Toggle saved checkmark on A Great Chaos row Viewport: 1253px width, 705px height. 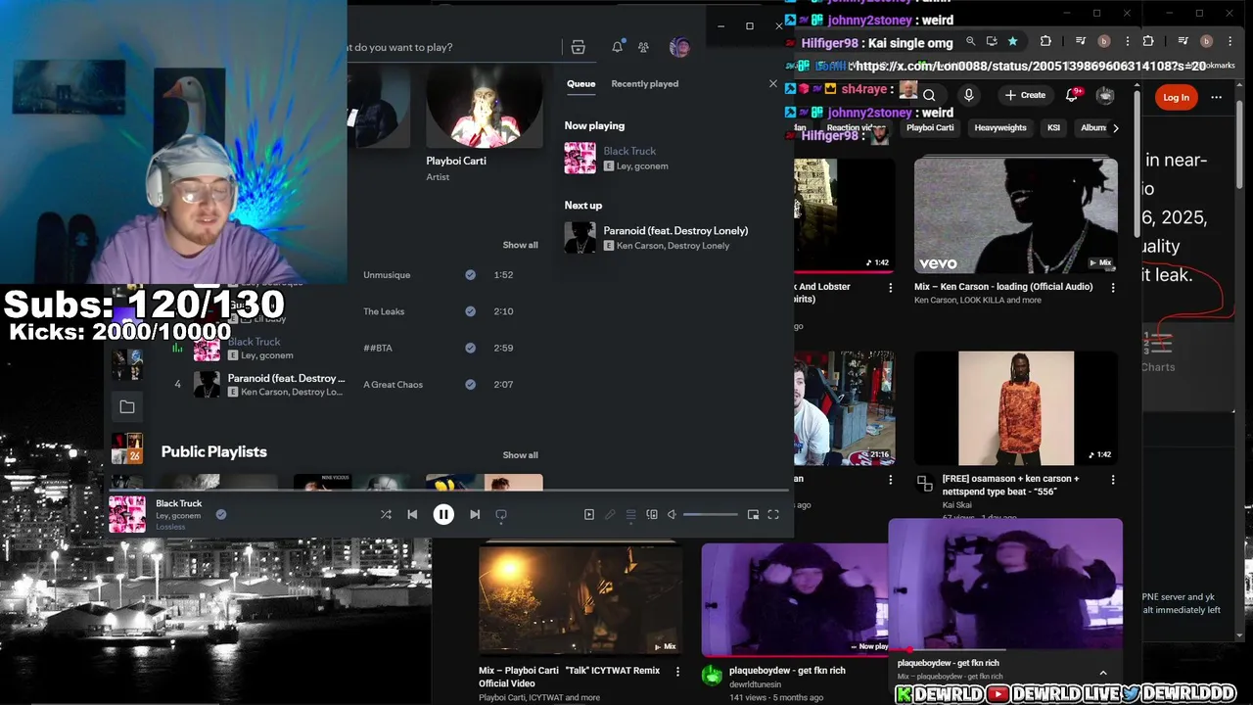tap(471, 384)
